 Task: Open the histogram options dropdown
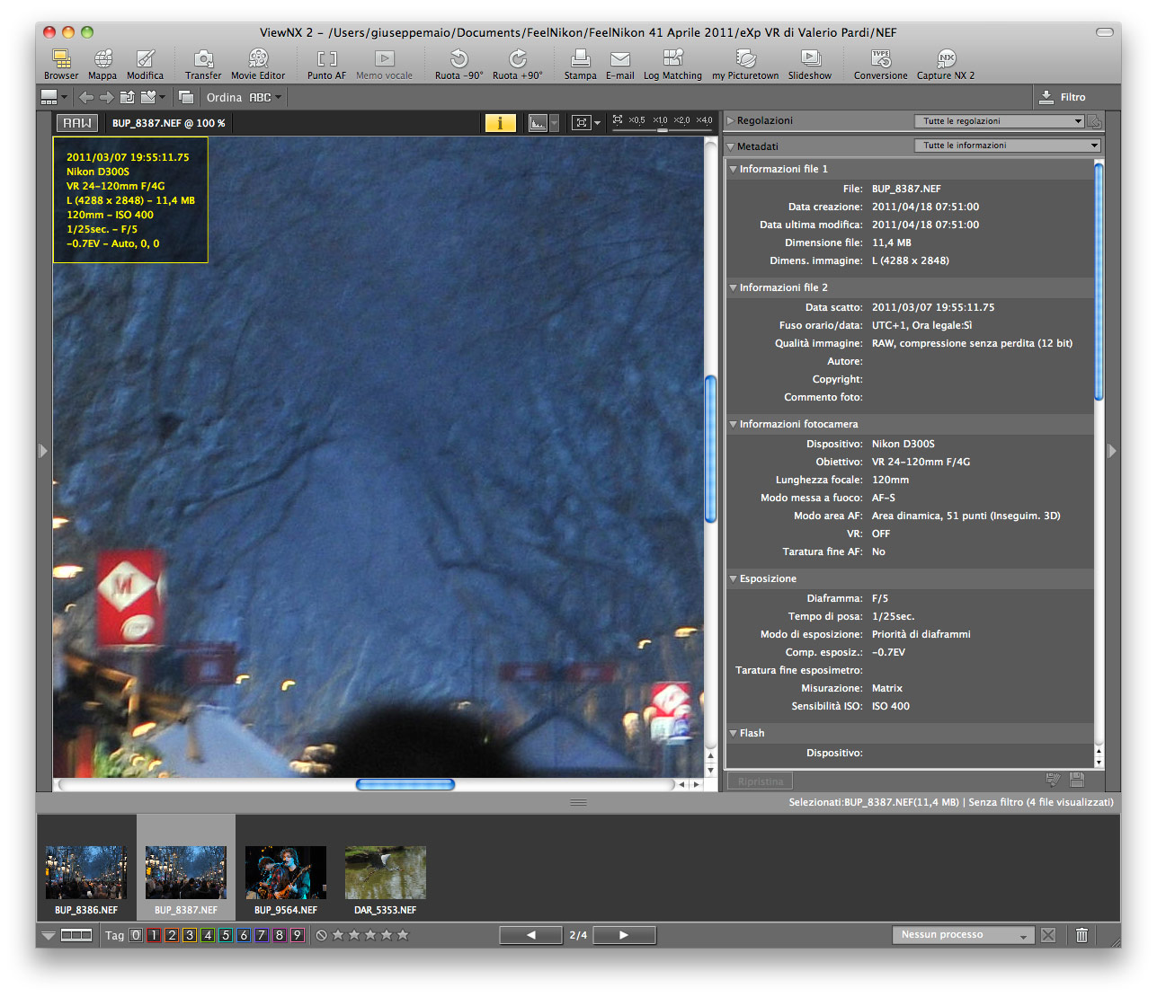(x=554, y=123)
